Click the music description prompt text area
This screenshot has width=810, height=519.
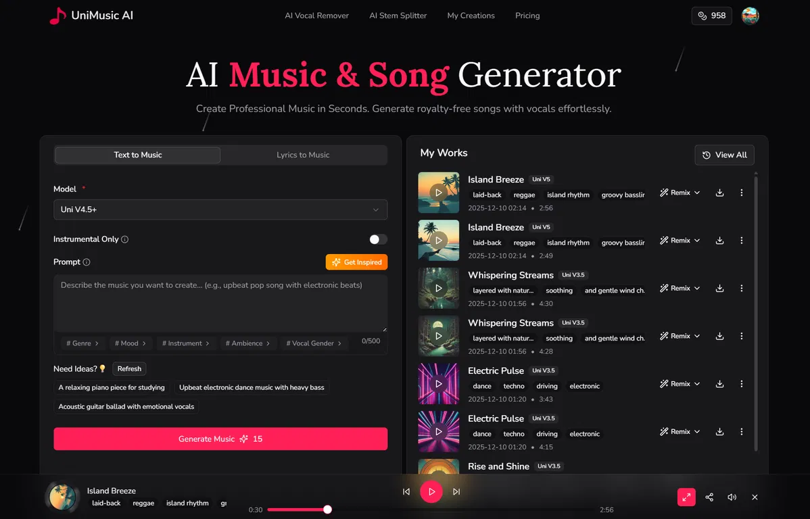[220, 303]
